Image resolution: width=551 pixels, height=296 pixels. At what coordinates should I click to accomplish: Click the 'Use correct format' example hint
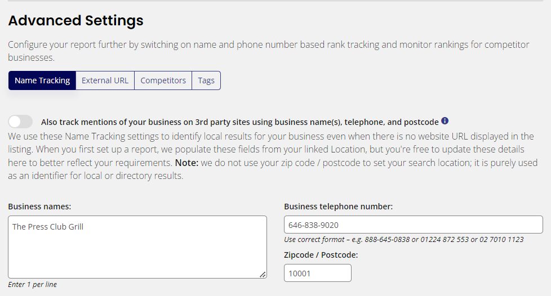point(404,240)
